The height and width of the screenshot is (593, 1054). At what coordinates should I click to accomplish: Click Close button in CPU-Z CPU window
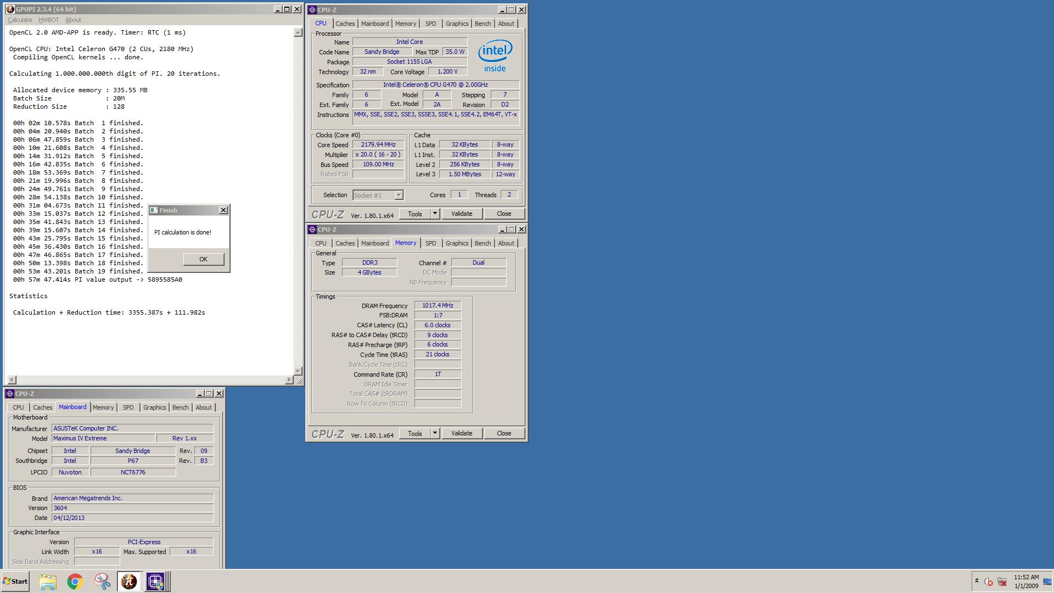tap(504, 214)
